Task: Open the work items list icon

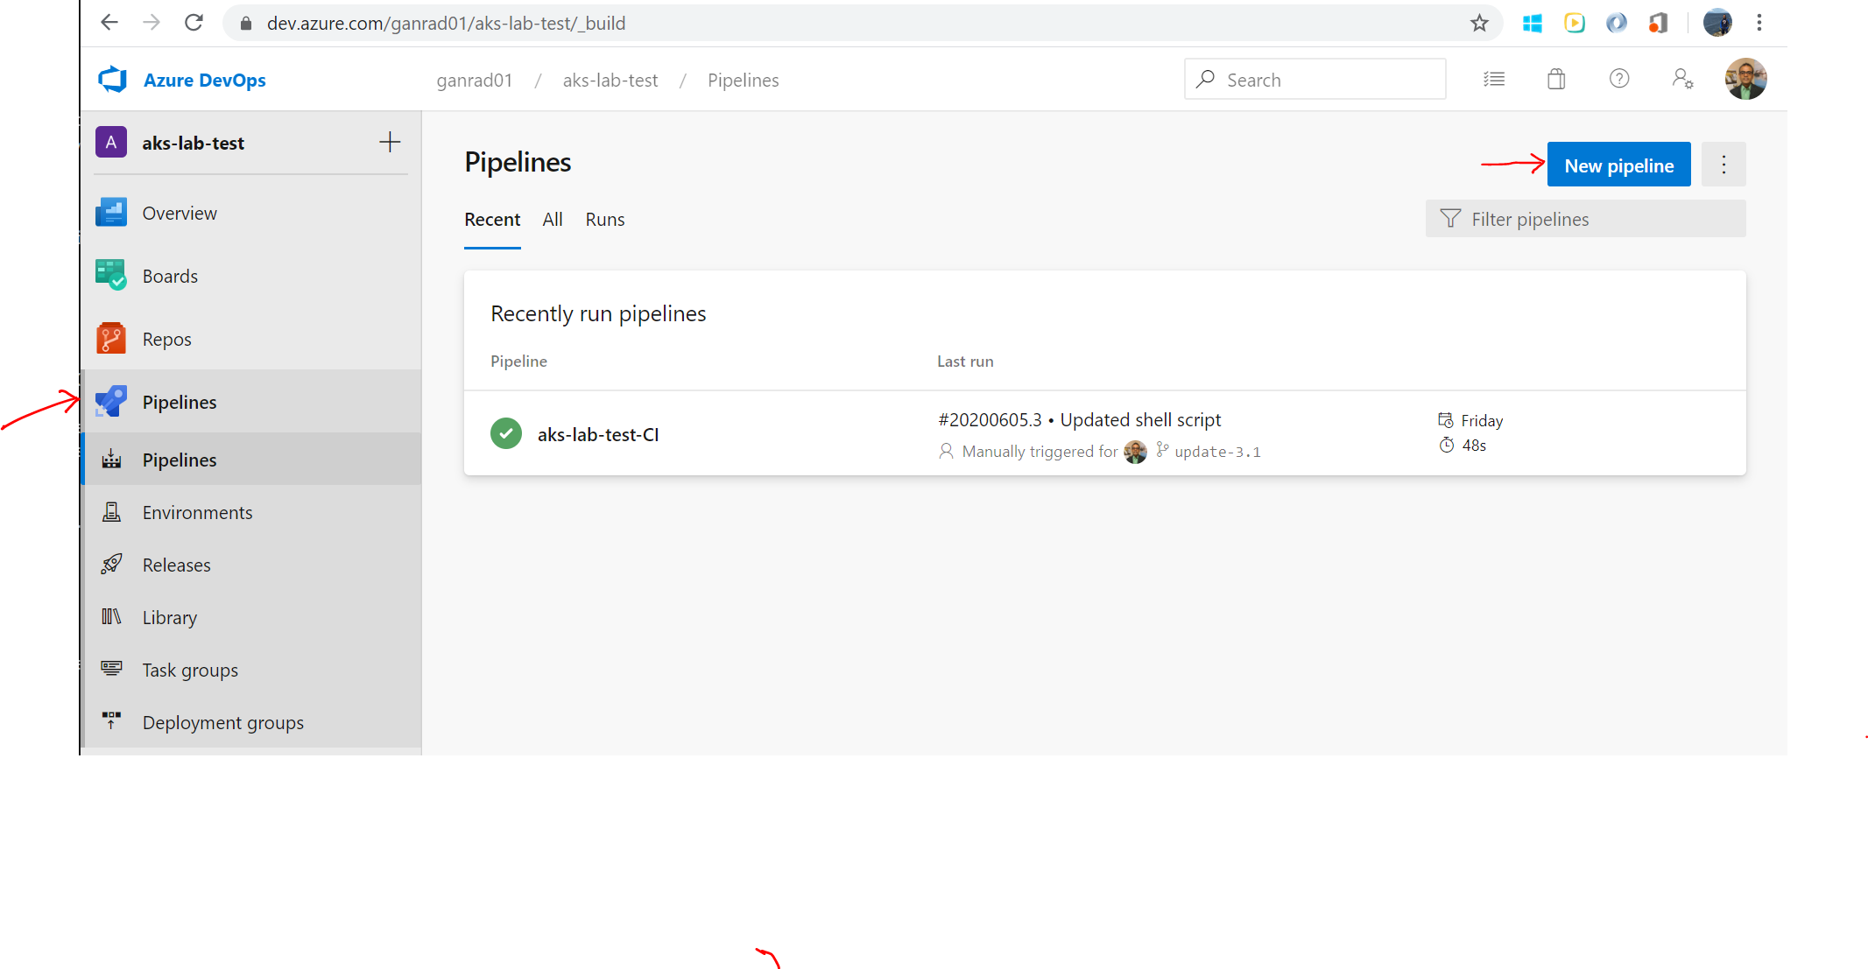Action: (x=1494, y=80)
